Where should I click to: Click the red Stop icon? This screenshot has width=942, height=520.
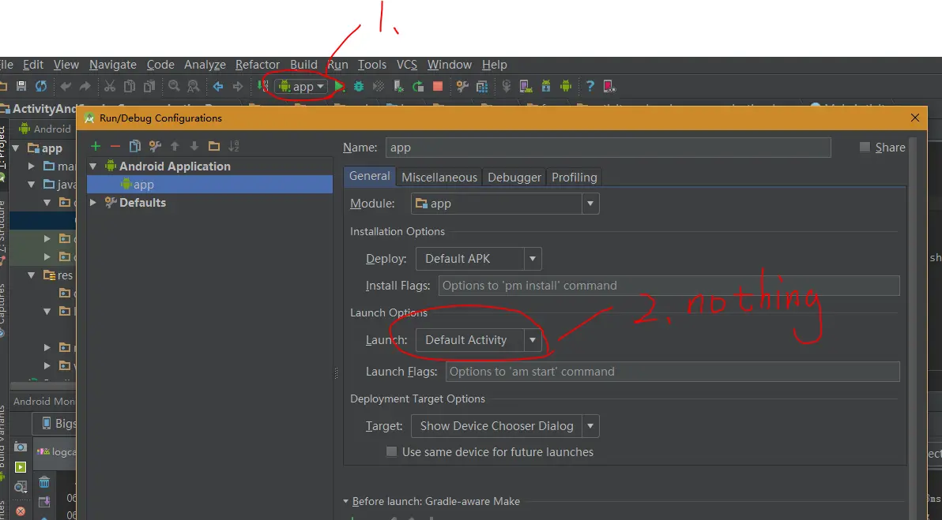(438, 86)
